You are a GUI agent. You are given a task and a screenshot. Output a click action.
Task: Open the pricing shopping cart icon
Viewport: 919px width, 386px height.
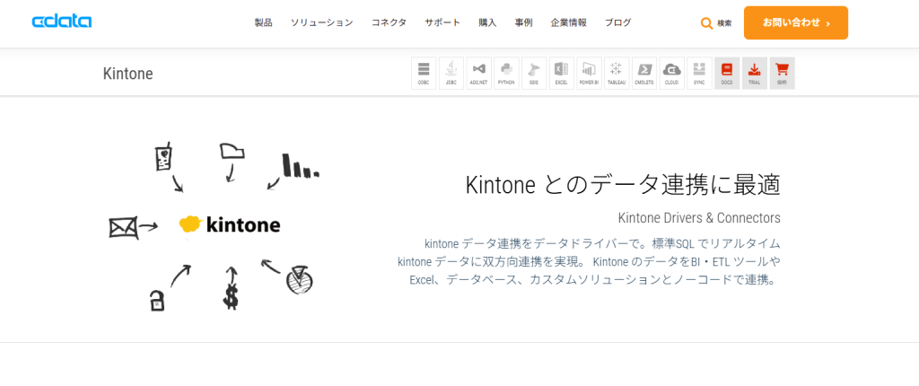pyautogui.click(x=782, y=74)
